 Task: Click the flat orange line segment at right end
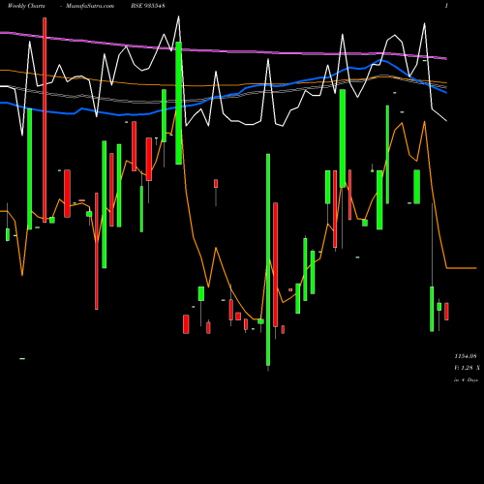[462, 268]
